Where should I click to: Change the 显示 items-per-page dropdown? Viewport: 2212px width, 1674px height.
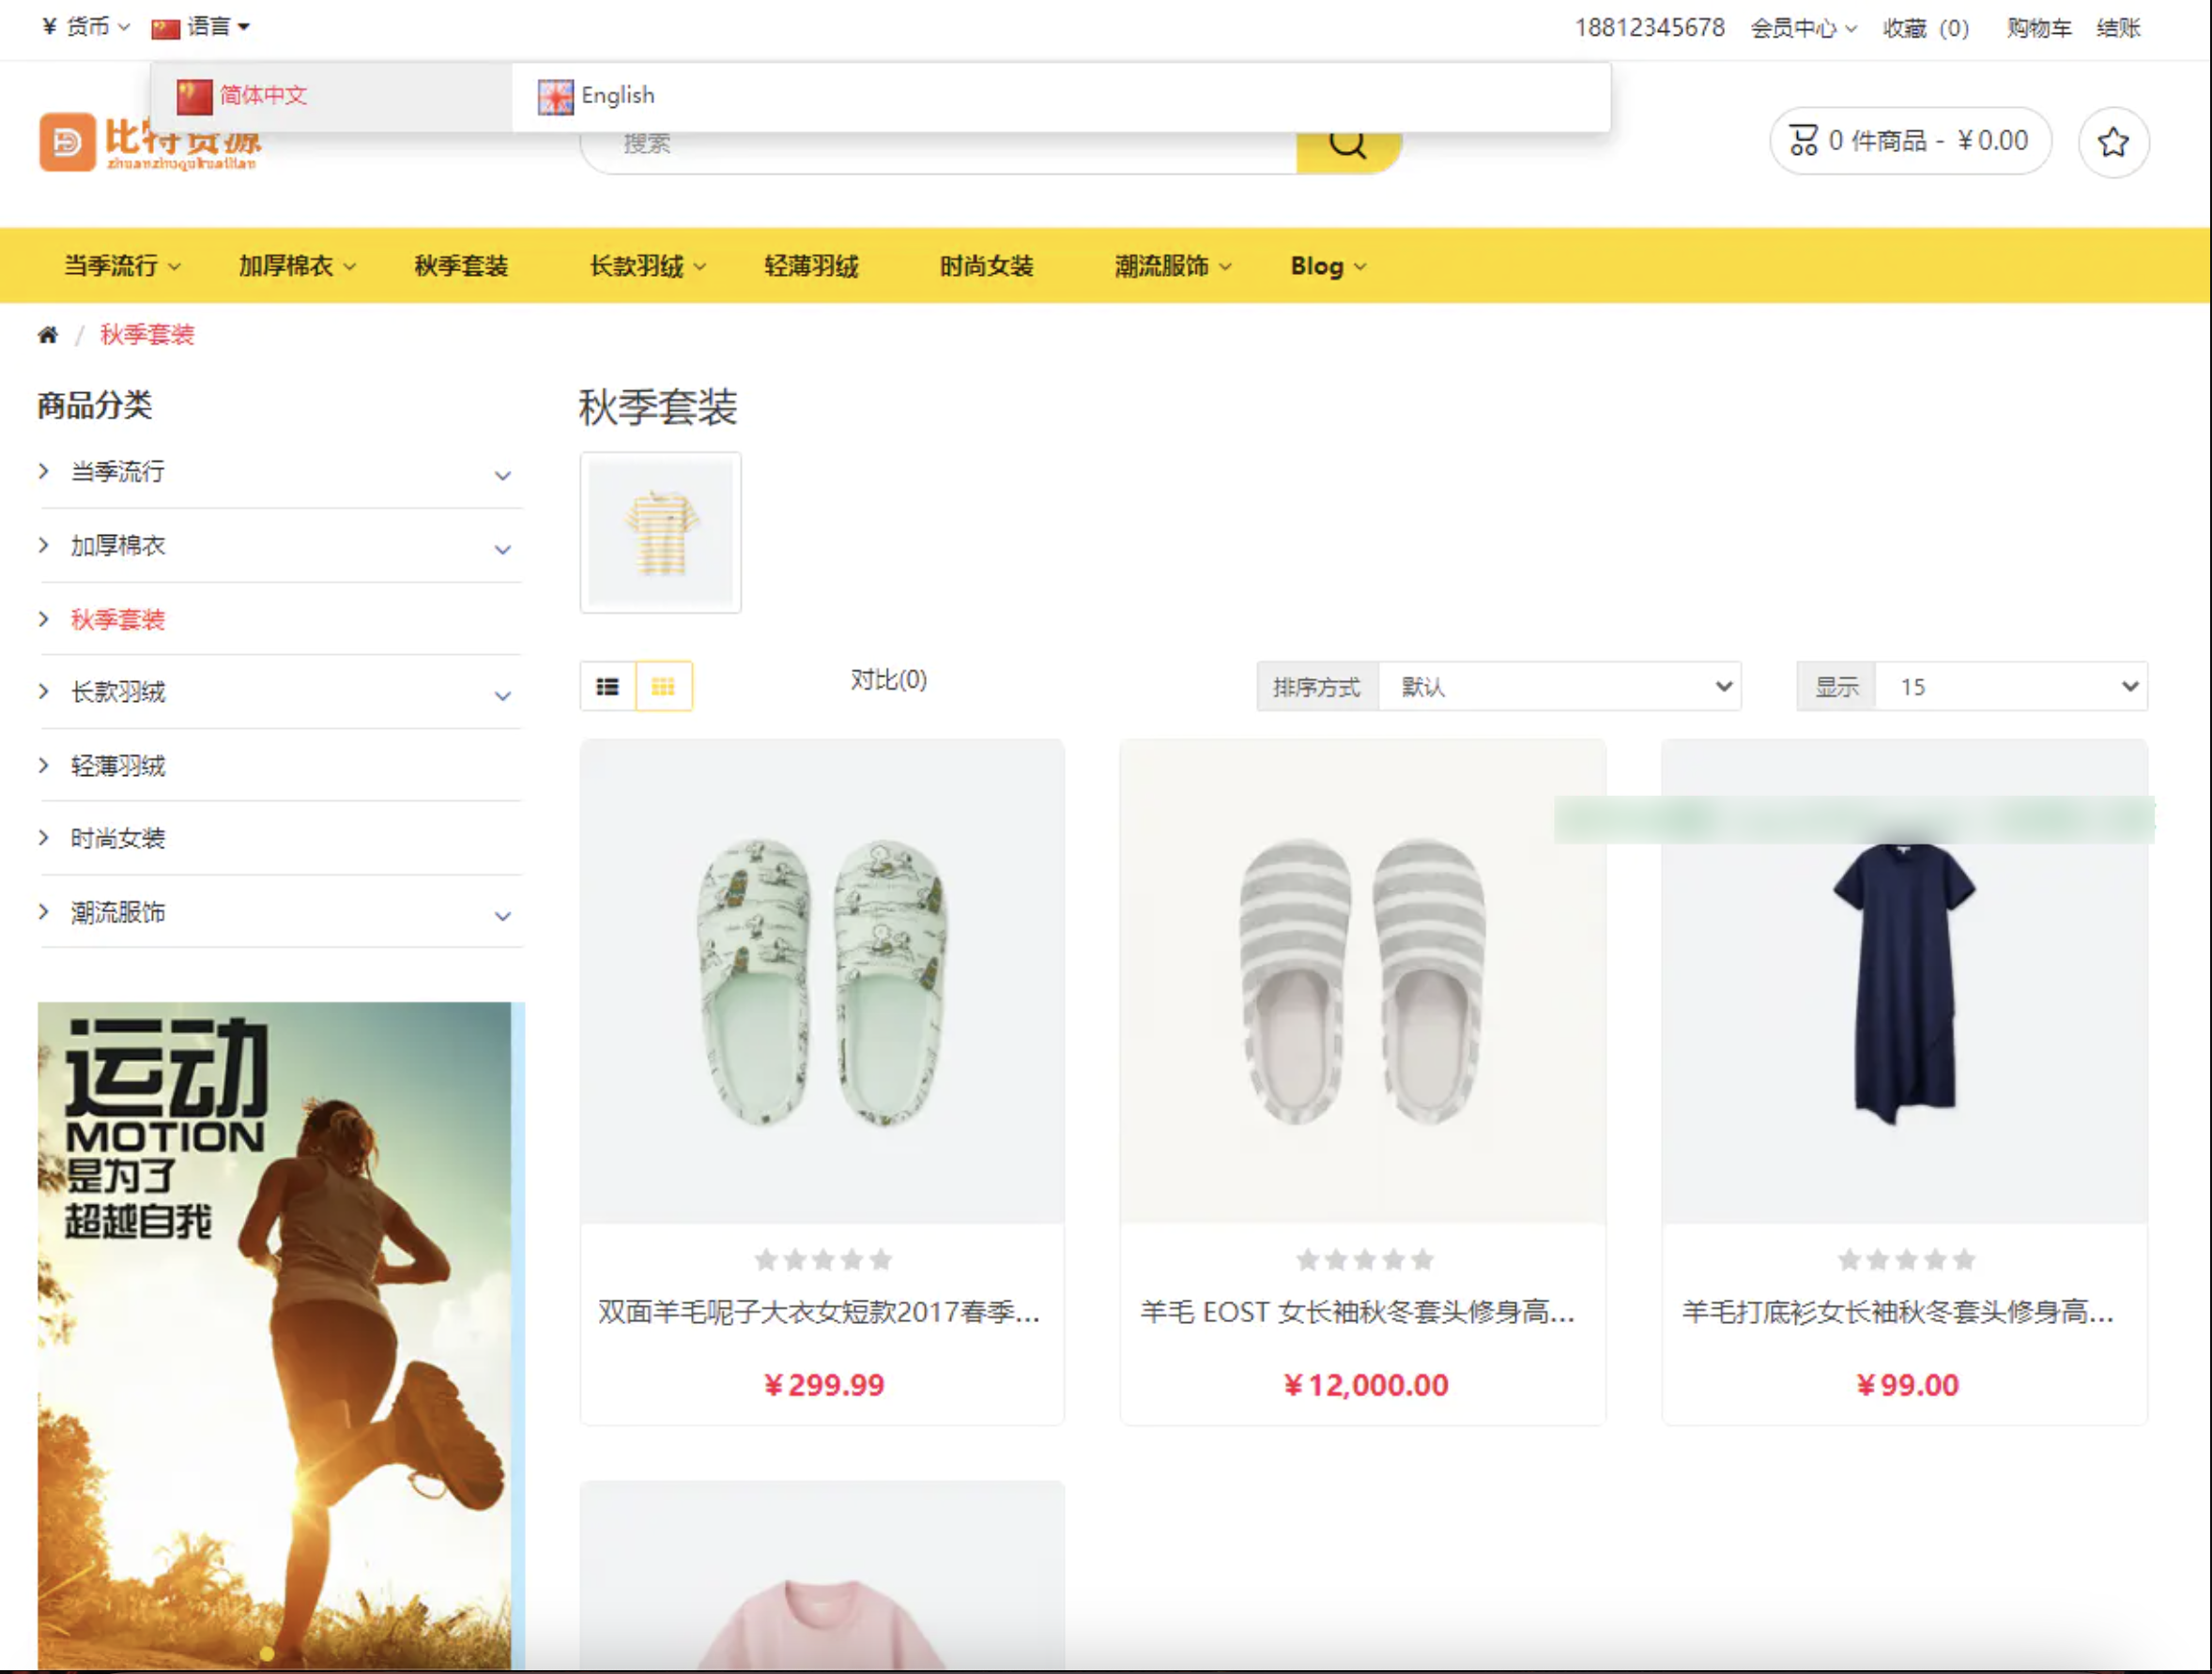(x=2012, y=687)
